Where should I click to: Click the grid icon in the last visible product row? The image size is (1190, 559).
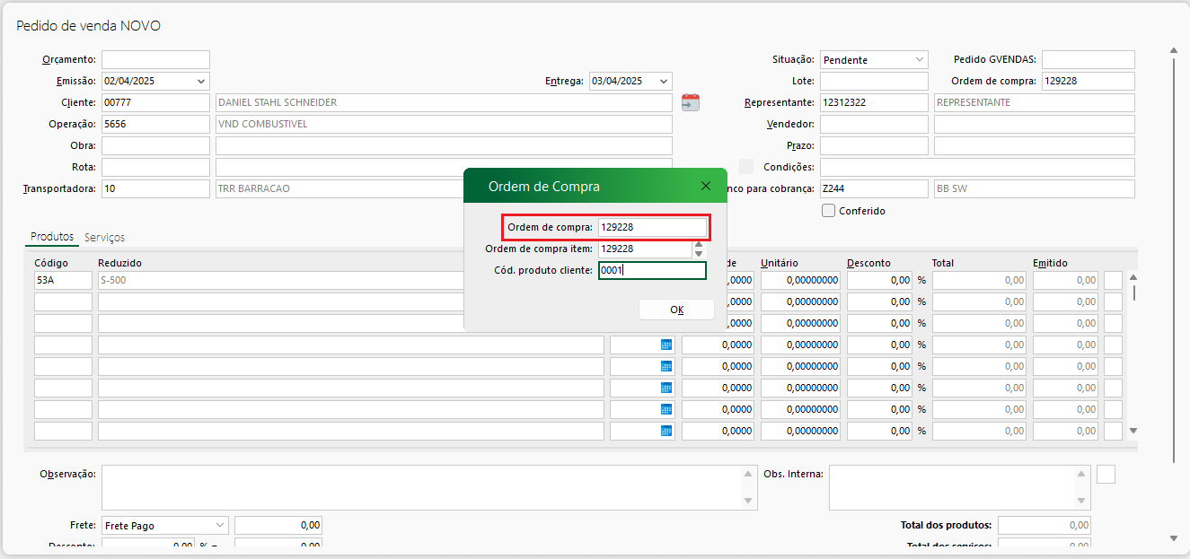666,431
